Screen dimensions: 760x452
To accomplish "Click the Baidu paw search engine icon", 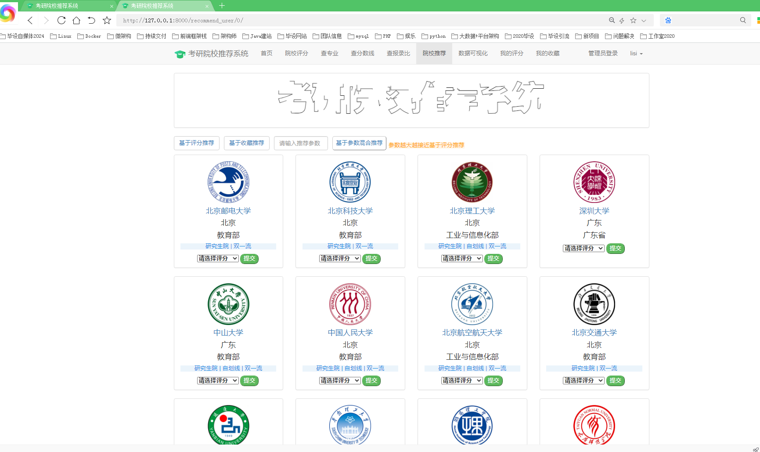I will pyautogui.click(x=668, y=20).
